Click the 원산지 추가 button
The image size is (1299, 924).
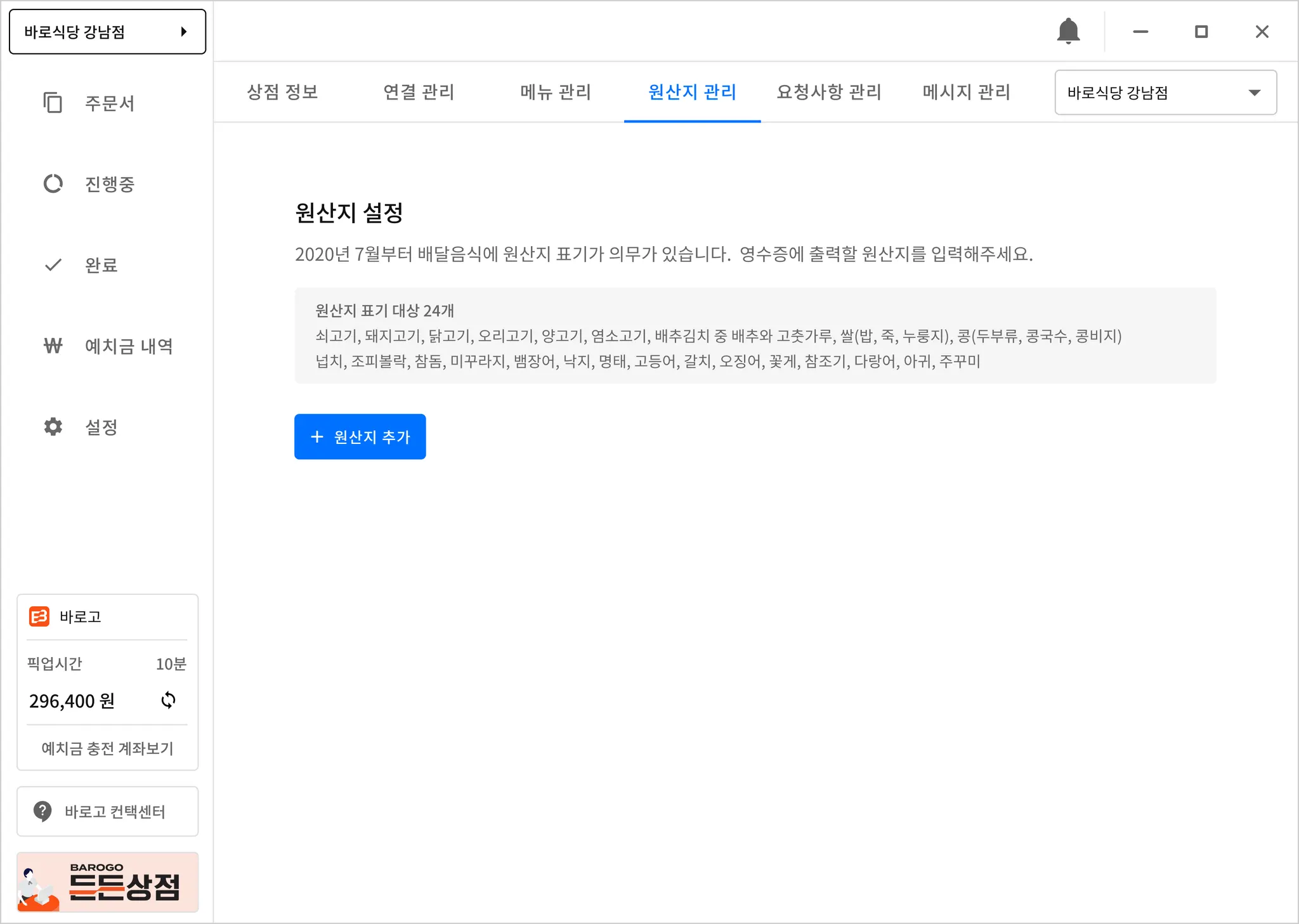[360, 437]
